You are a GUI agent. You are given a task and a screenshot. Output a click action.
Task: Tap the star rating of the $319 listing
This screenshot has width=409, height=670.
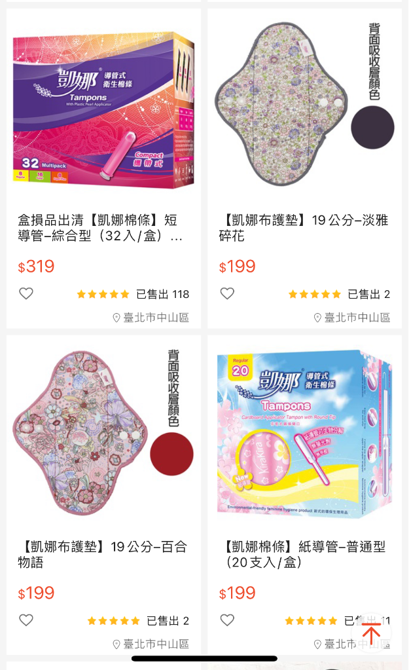coord(103,294)
